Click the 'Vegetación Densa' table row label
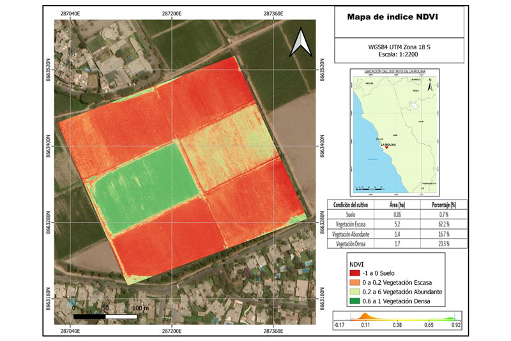The width and height of the screenshot is (511, 341). click(x=355, y=244)
